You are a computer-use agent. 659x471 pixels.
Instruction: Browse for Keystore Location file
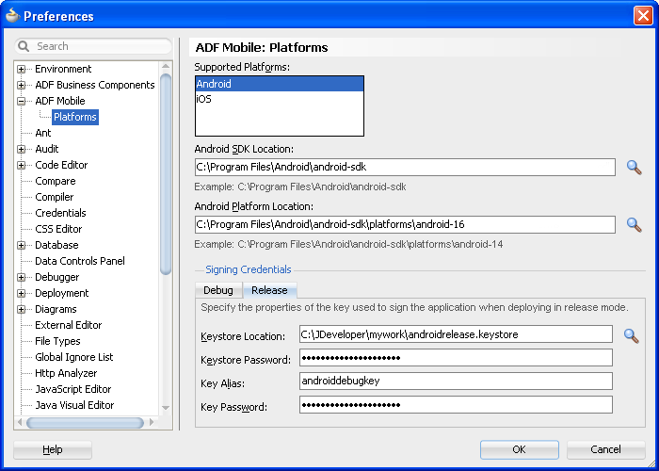[632, 335]
